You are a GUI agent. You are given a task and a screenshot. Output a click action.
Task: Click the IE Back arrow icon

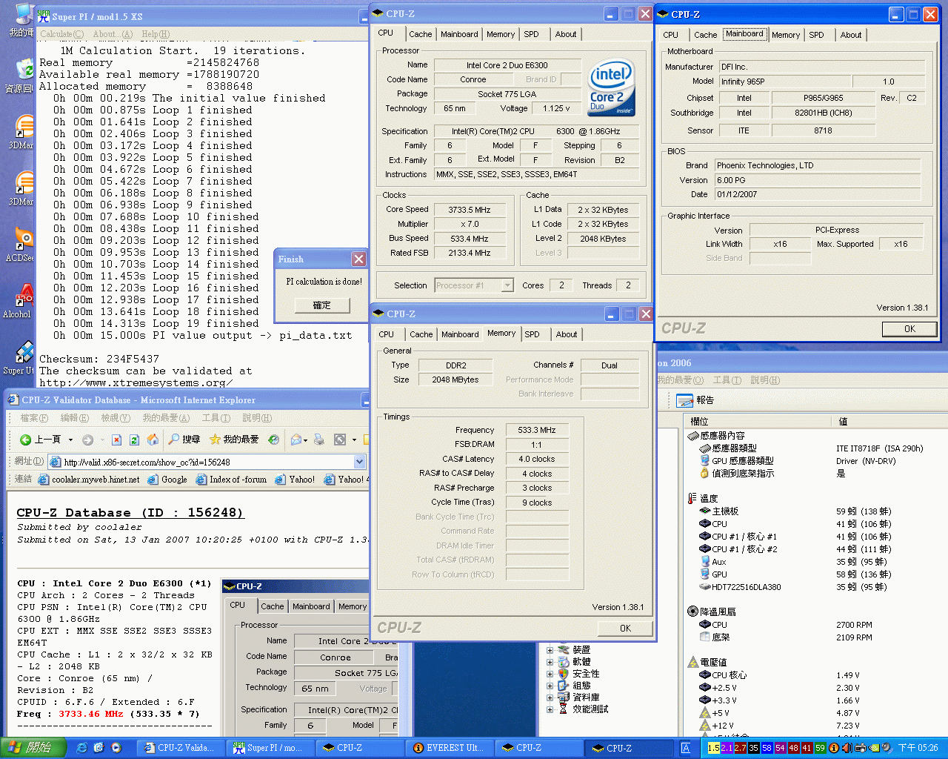pos(25,440)
